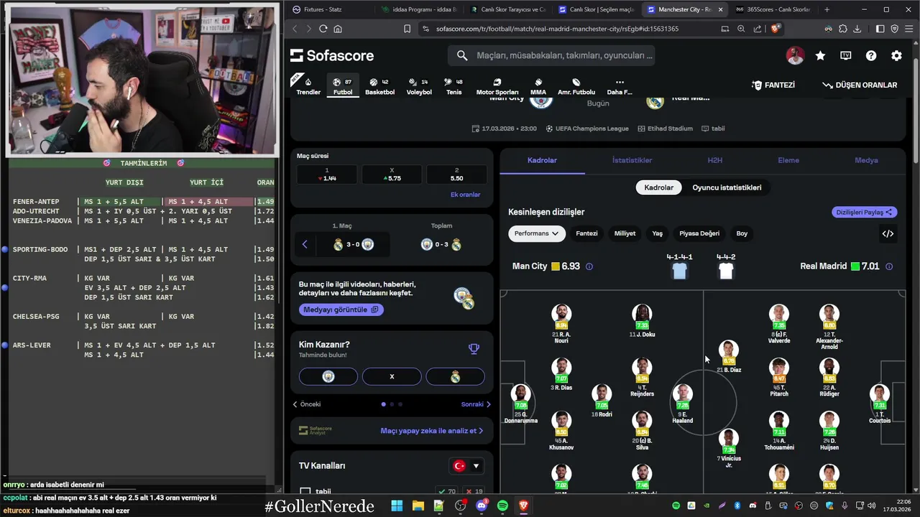This screenshot has height=517, width=920.
Task: Reload the page in browser
Action: (x=323, y=29)
